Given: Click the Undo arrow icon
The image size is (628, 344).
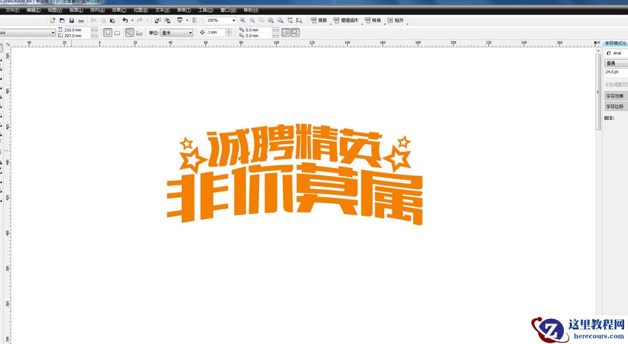Looking at the screenshot, I should 125,21.
